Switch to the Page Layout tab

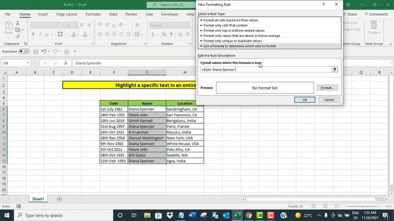click(67, 14)
